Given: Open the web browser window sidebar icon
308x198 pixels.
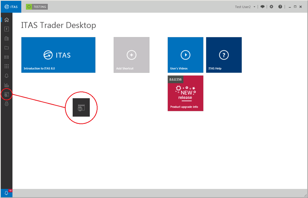Looking at the screenshot, I should (6, 94).
